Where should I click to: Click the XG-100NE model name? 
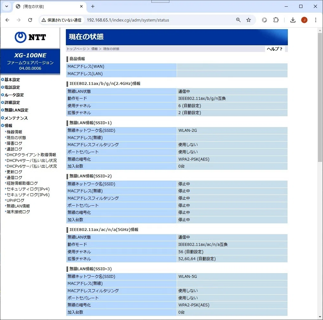point(30,55)
